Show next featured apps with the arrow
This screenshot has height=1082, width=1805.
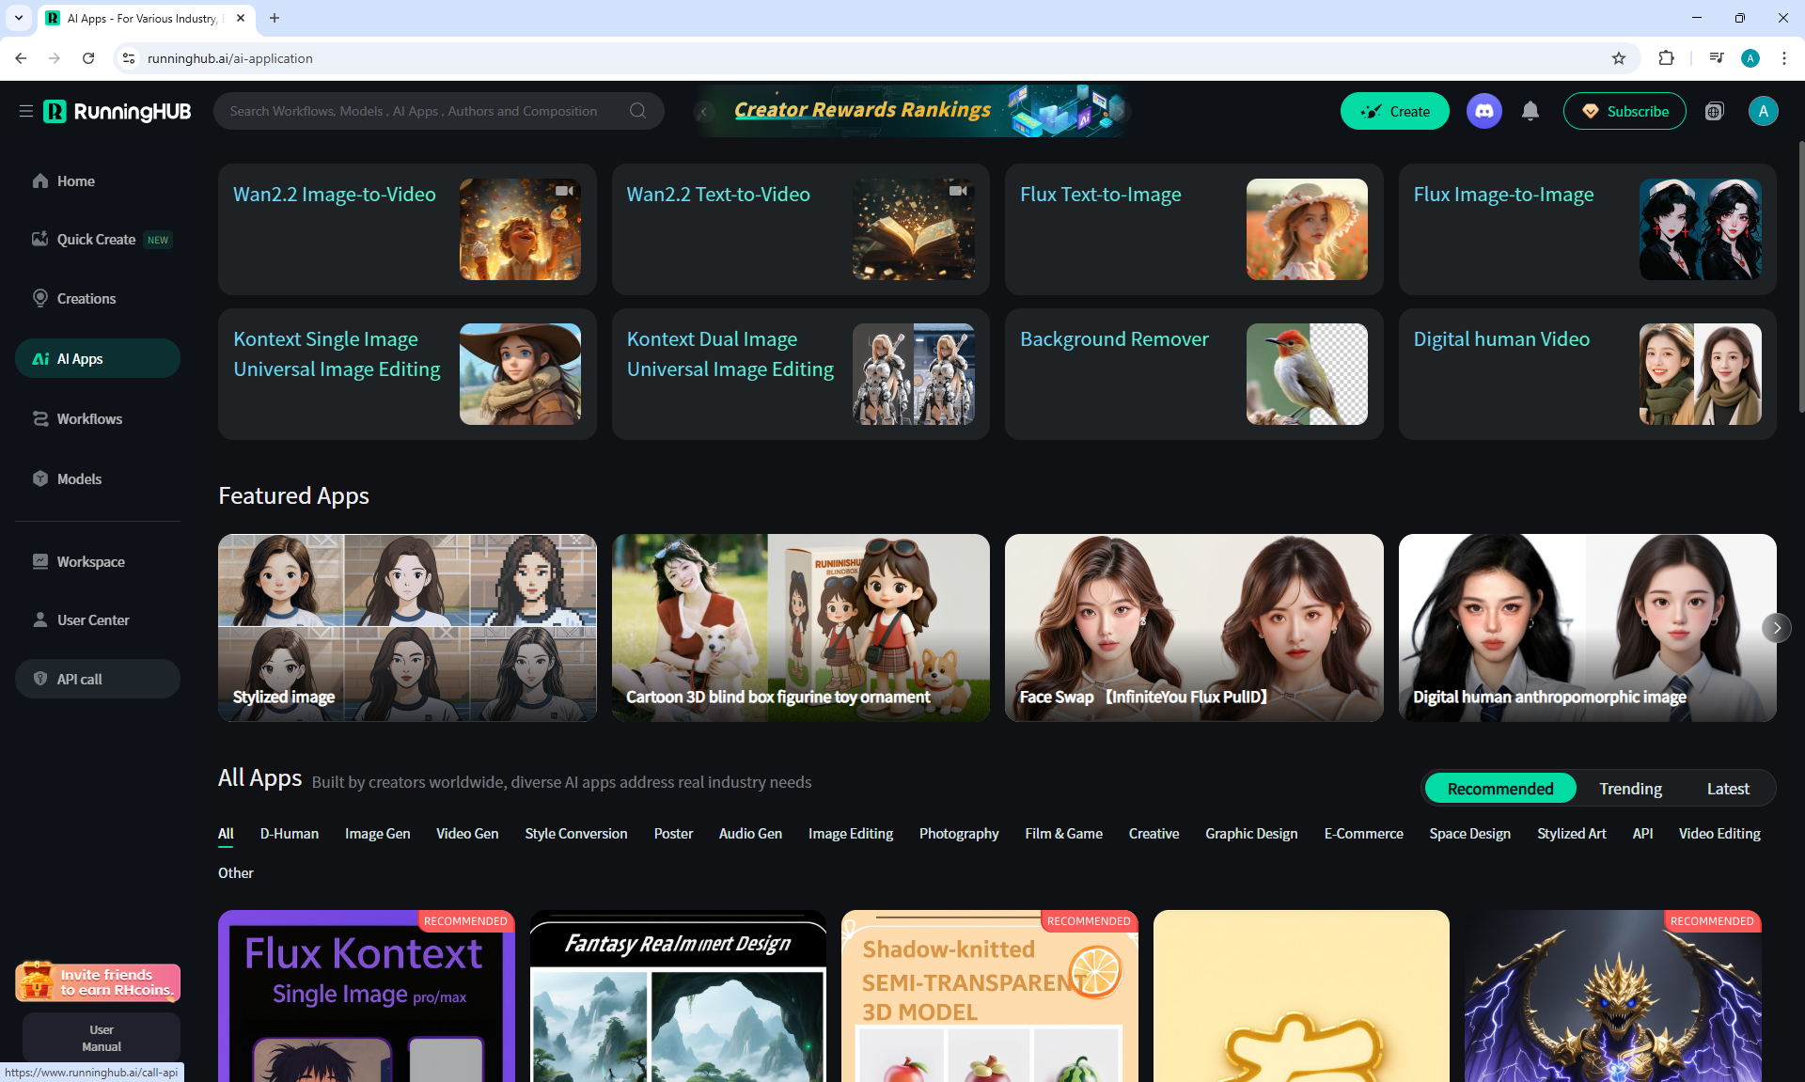pyautogui.click(x=1776, y=627)
